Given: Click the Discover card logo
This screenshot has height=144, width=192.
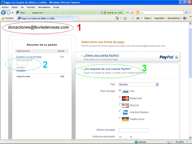Looking at the screenshot, I should (x=125, y=105).
